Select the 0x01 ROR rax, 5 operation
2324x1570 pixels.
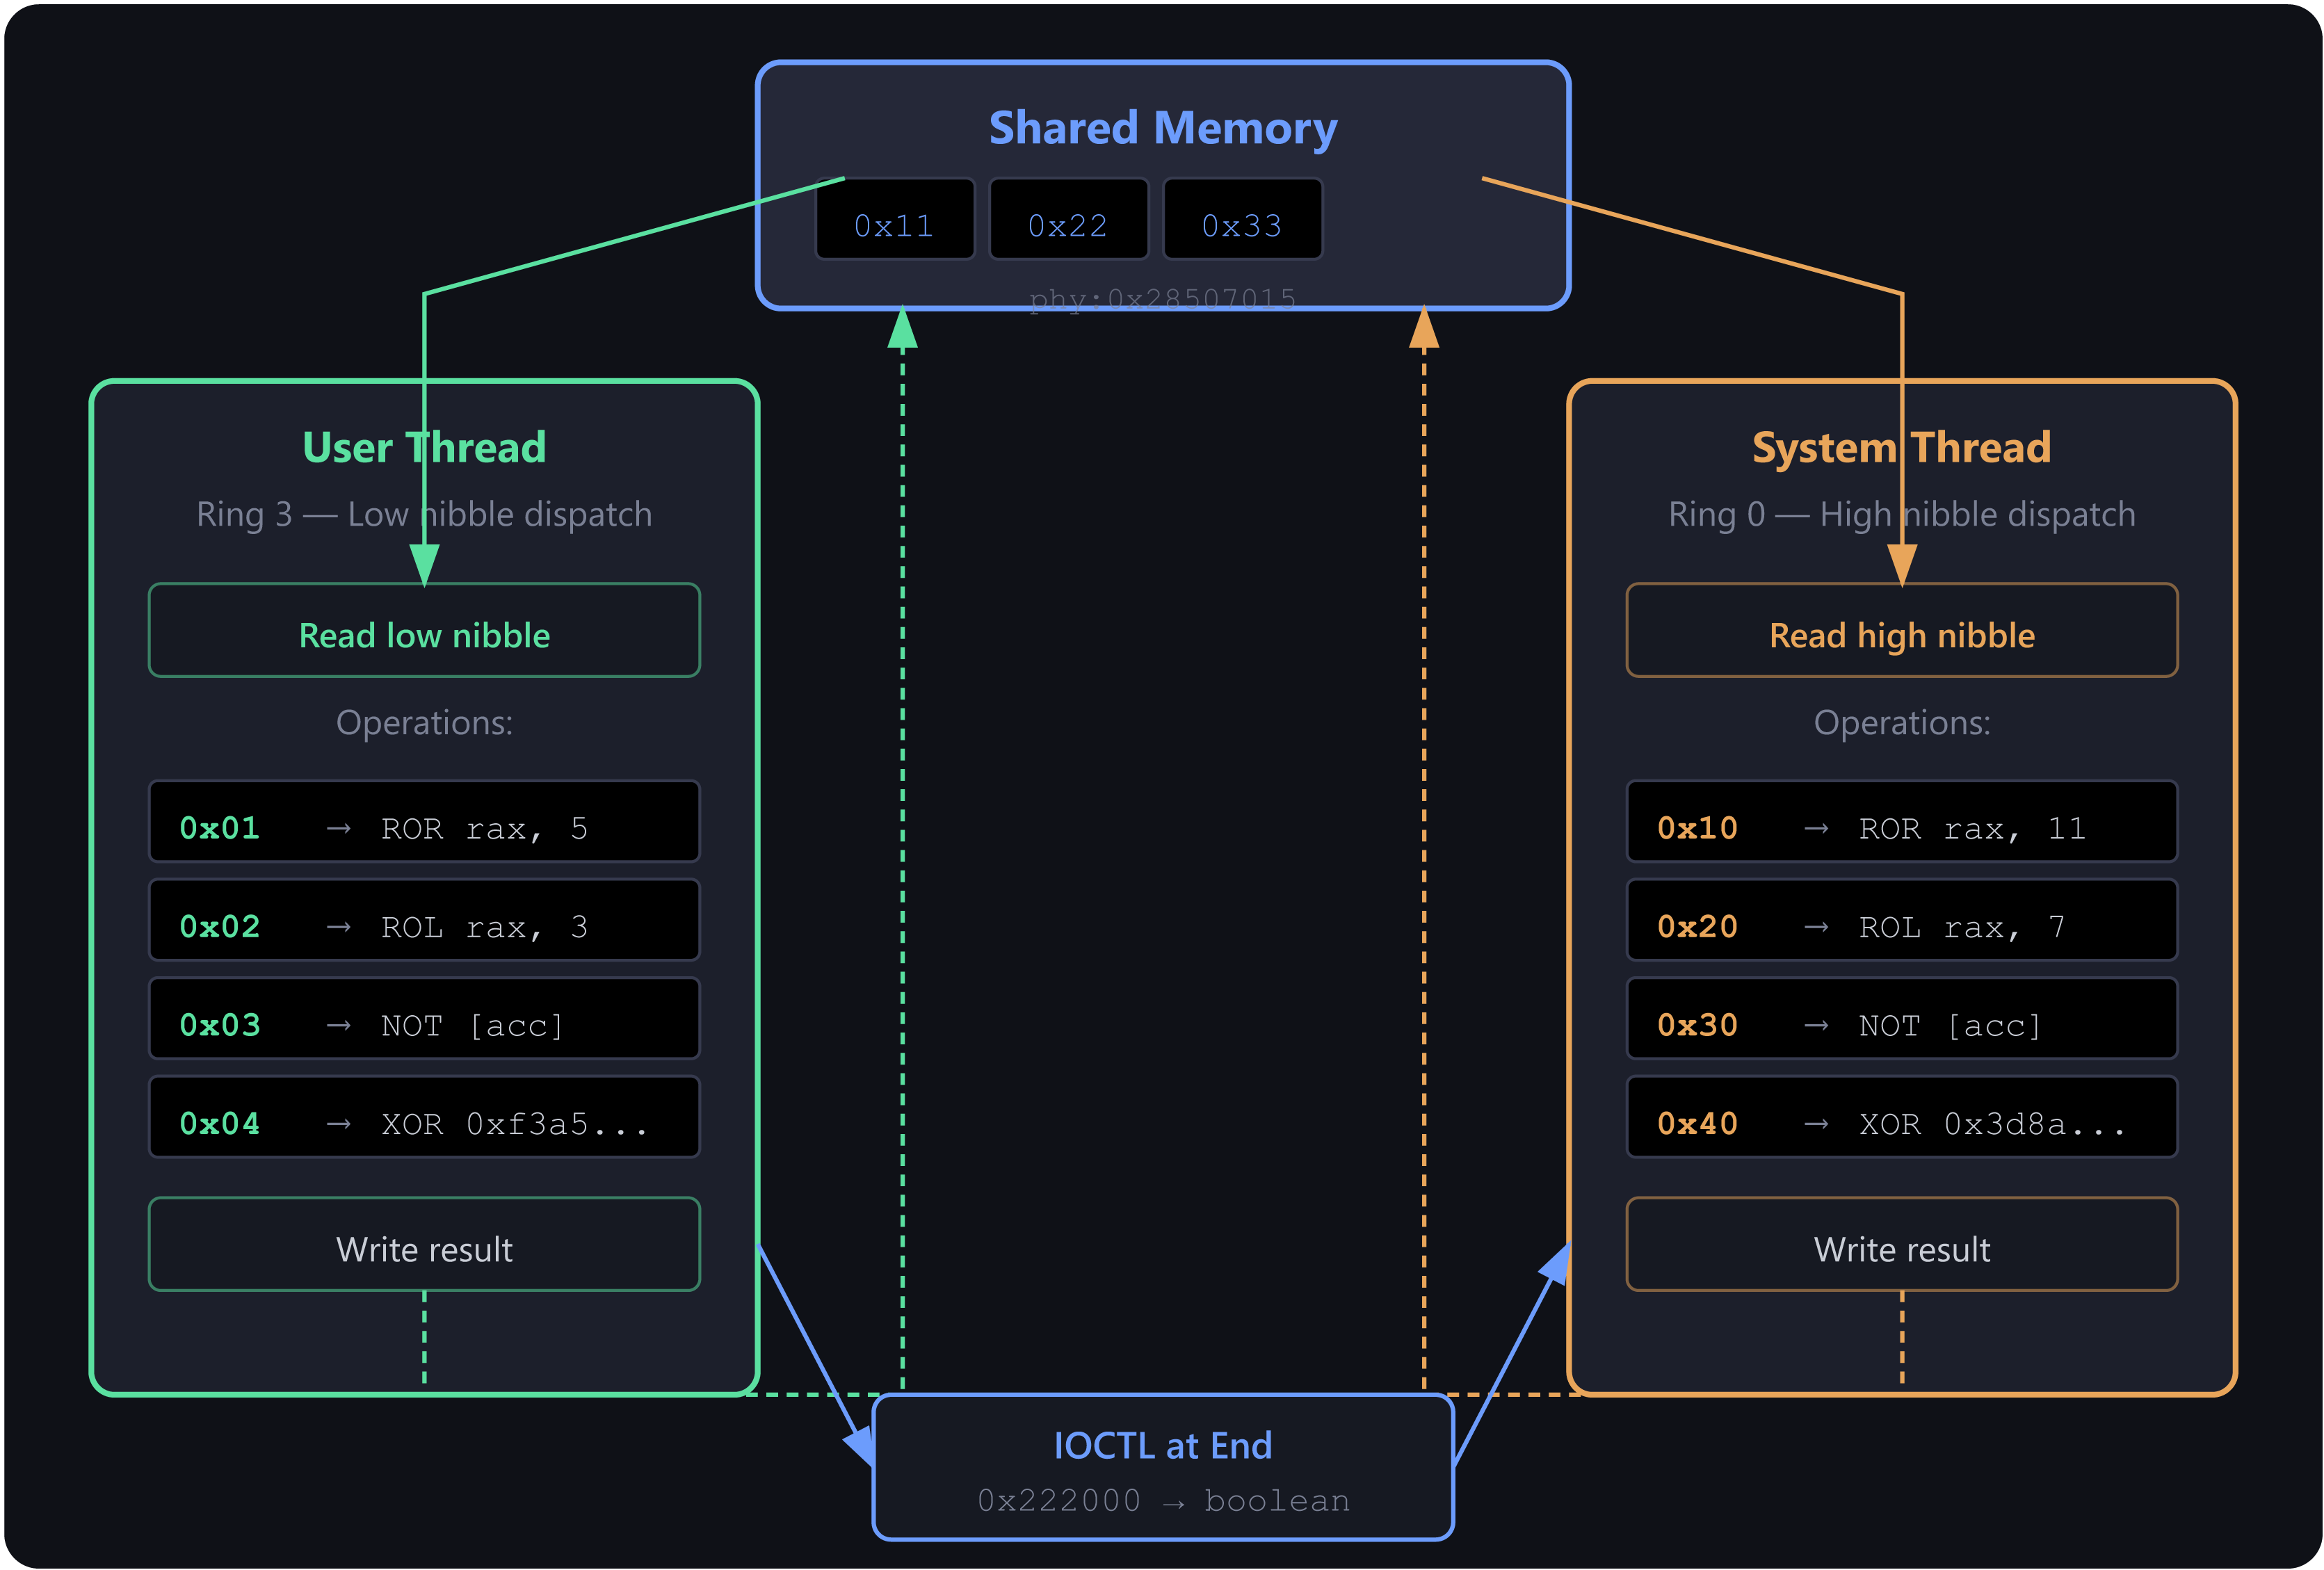tap(424, 822)
